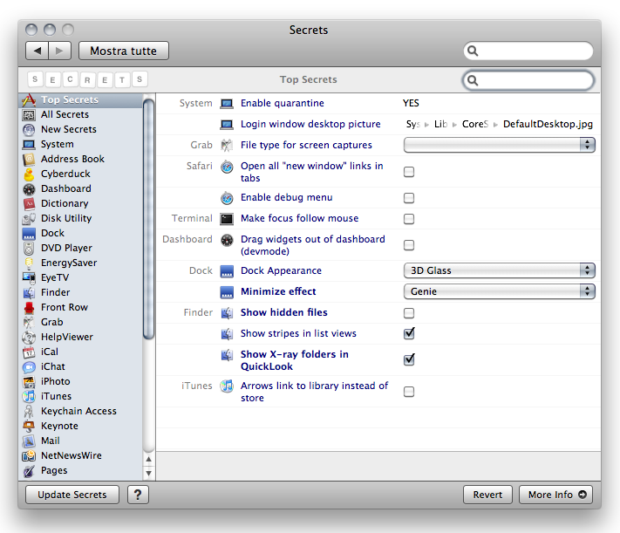
Task: Click the sidebar scroll up arrow
Action: pyautogui.click(x=148, y=460)
